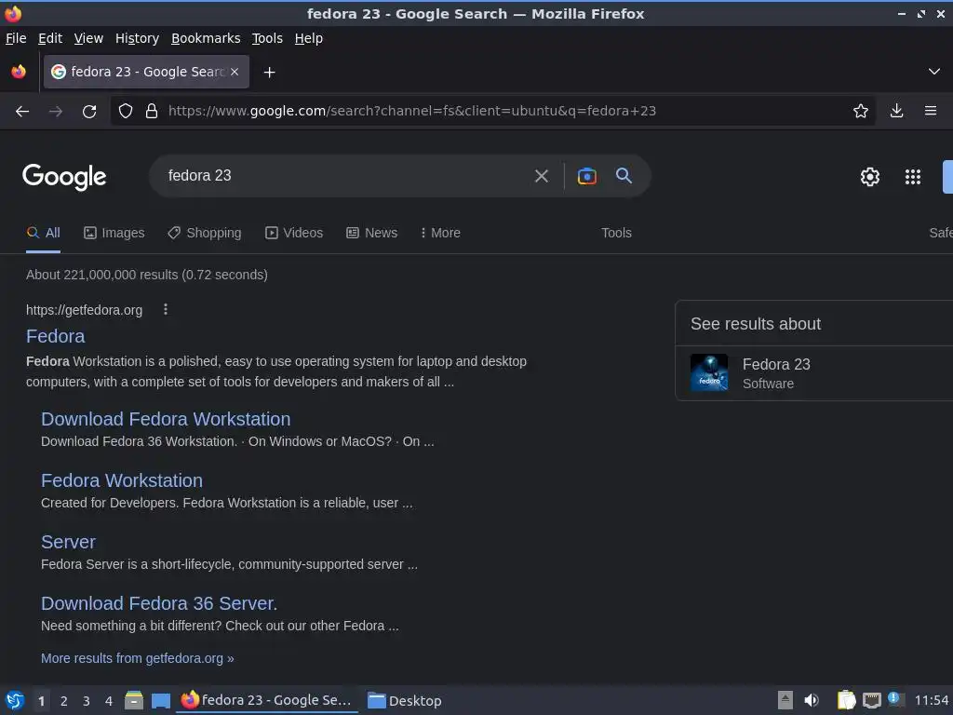Bookmark this page with star
Screen dimensions: 953x715
tap(861, 111)
